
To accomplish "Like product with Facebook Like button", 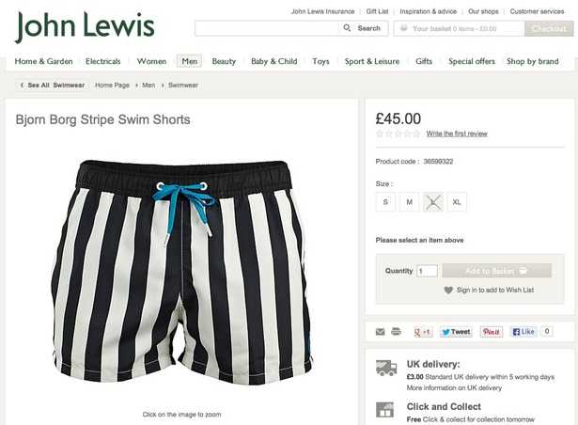I will [x=523, y=332].
